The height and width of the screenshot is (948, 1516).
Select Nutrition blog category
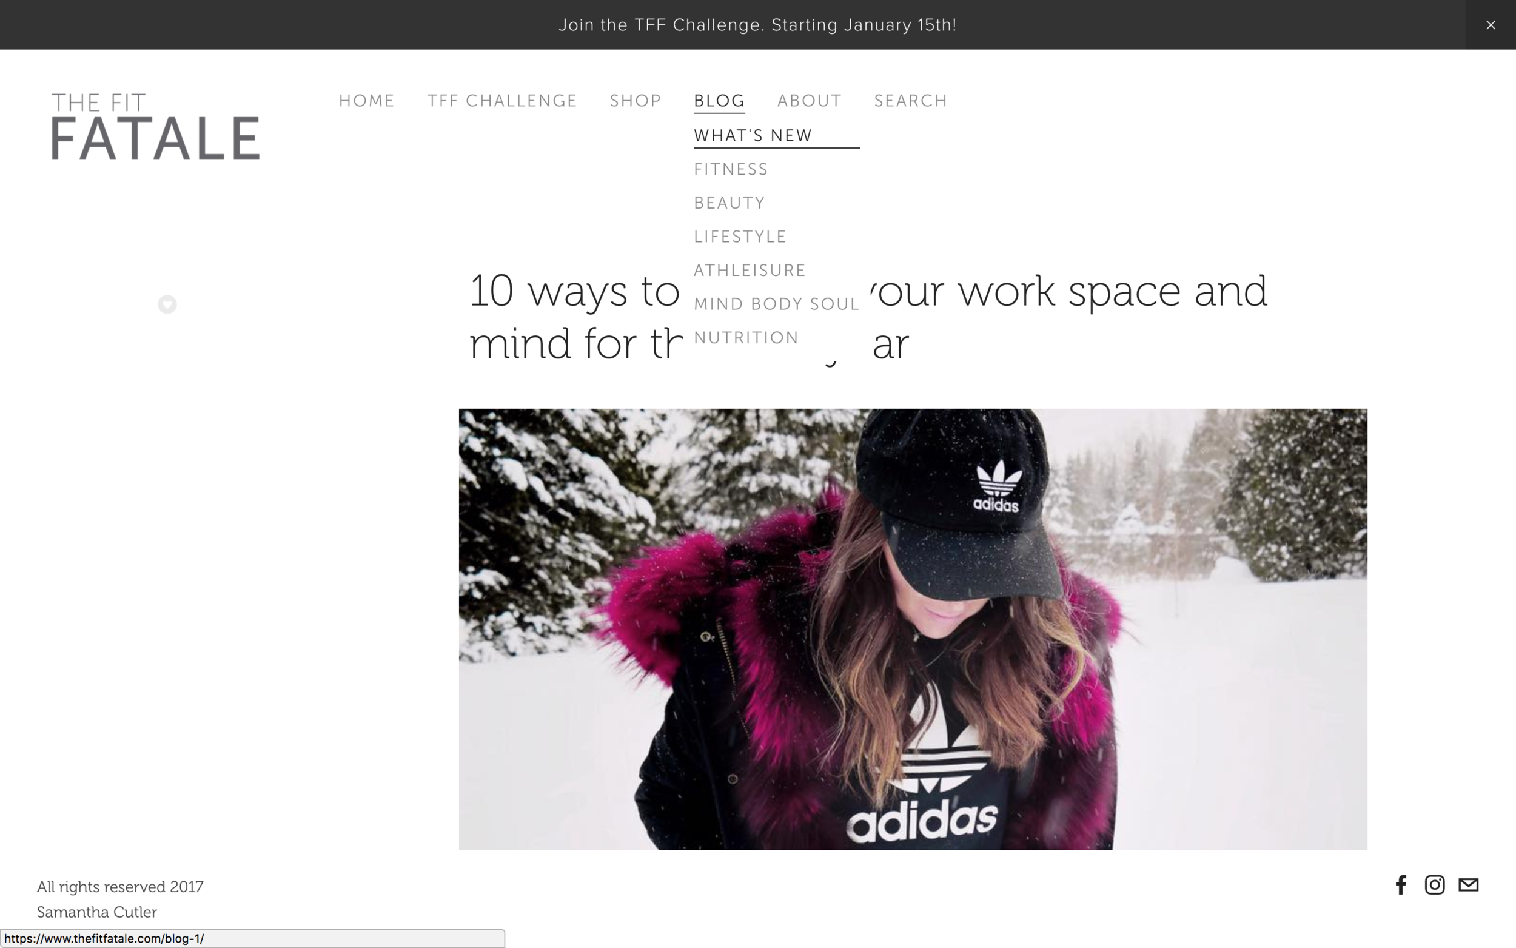pos(746,337)
